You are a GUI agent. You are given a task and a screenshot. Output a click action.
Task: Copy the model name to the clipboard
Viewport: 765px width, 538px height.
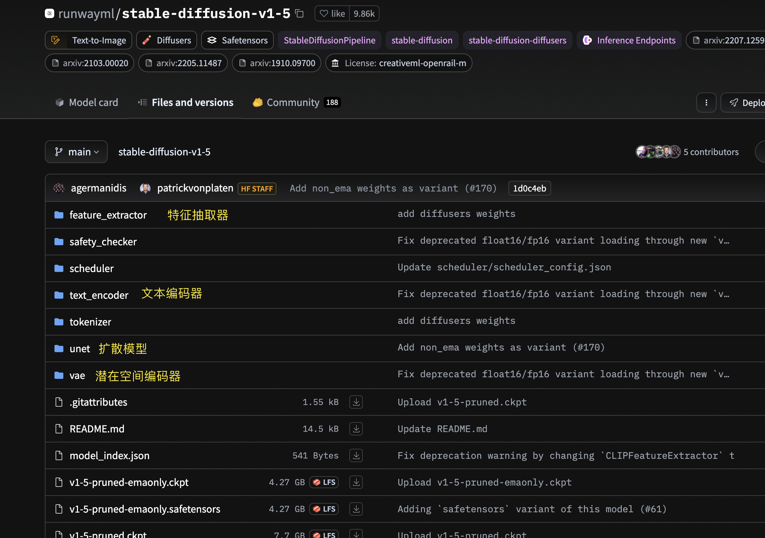point(299,14)
